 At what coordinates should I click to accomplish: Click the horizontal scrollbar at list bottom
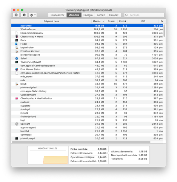pos(81,142)
